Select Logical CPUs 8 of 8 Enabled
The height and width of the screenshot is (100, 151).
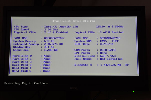point(110,32)
